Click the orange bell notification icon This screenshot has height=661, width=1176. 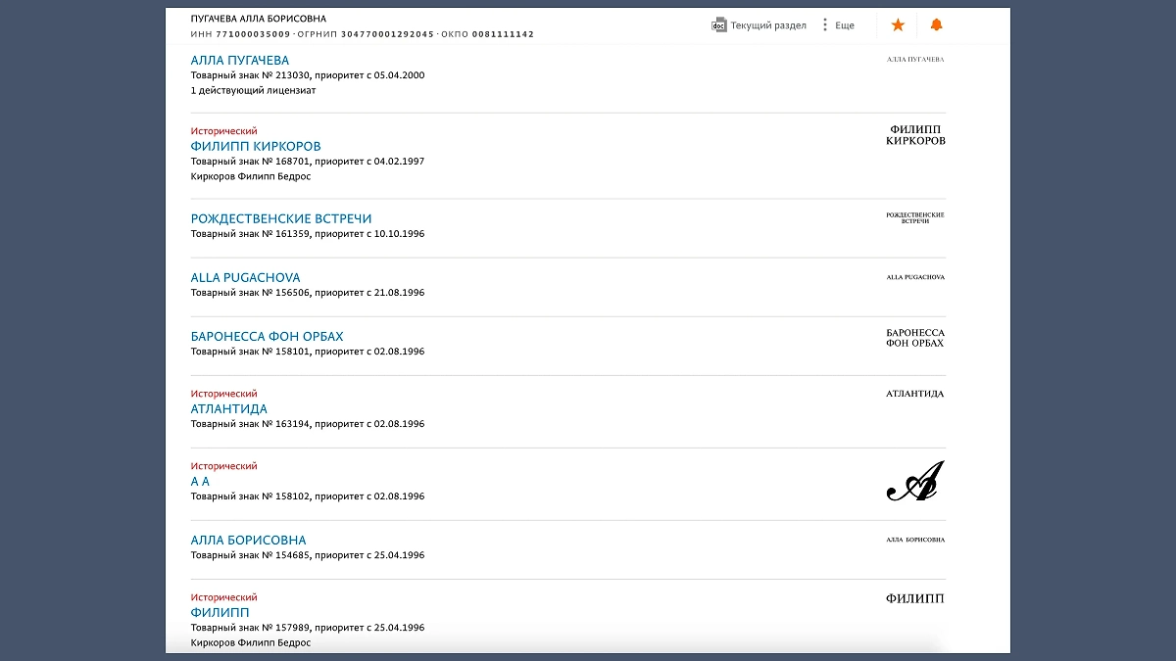[x=936, y=25]
